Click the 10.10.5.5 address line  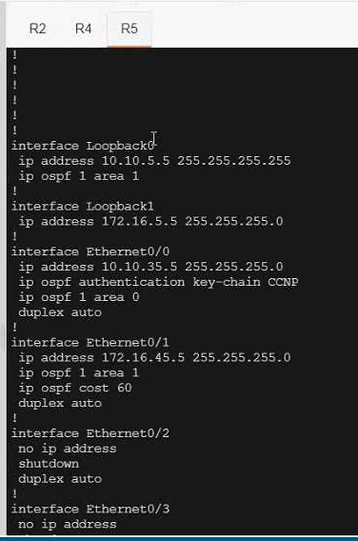154,161
